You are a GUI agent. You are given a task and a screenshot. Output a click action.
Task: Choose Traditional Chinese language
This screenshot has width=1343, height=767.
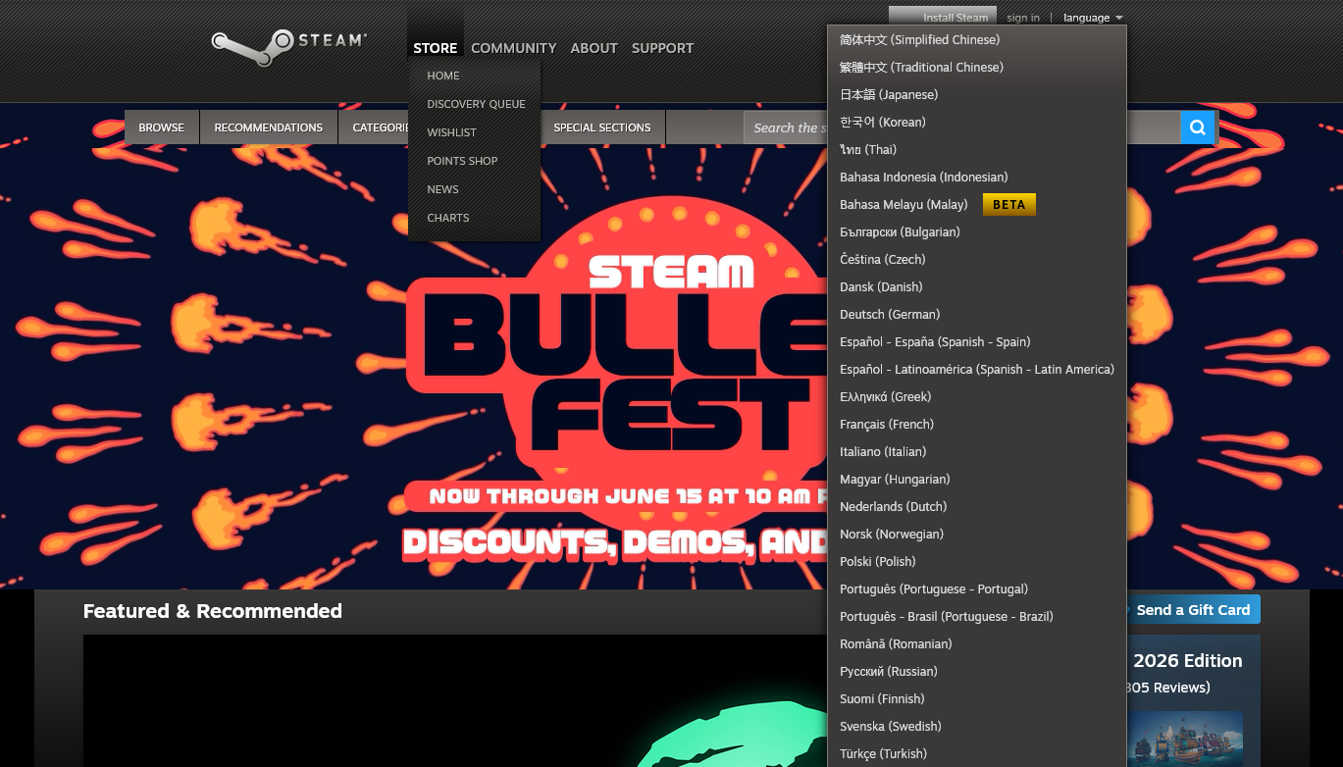pyautogui.click(x=977, y=68)
